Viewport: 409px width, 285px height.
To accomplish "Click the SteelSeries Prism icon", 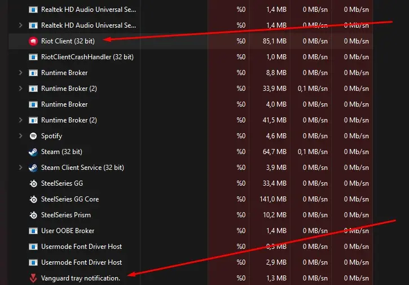I will (33, 215).
